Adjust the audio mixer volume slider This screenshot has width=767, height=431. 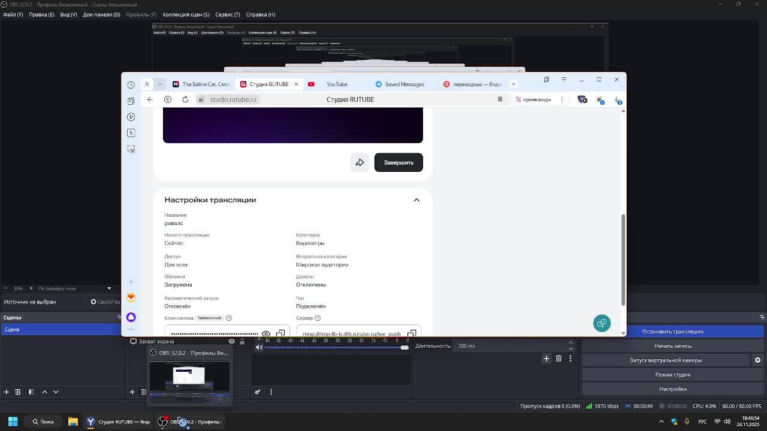[x=337, y=347]
